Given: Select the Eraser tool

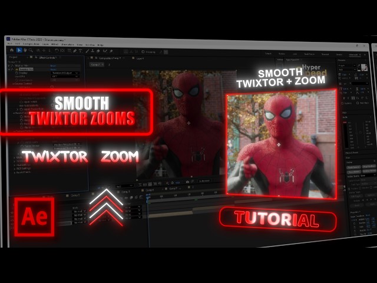Looking at the screenshot, I should 98,51.
